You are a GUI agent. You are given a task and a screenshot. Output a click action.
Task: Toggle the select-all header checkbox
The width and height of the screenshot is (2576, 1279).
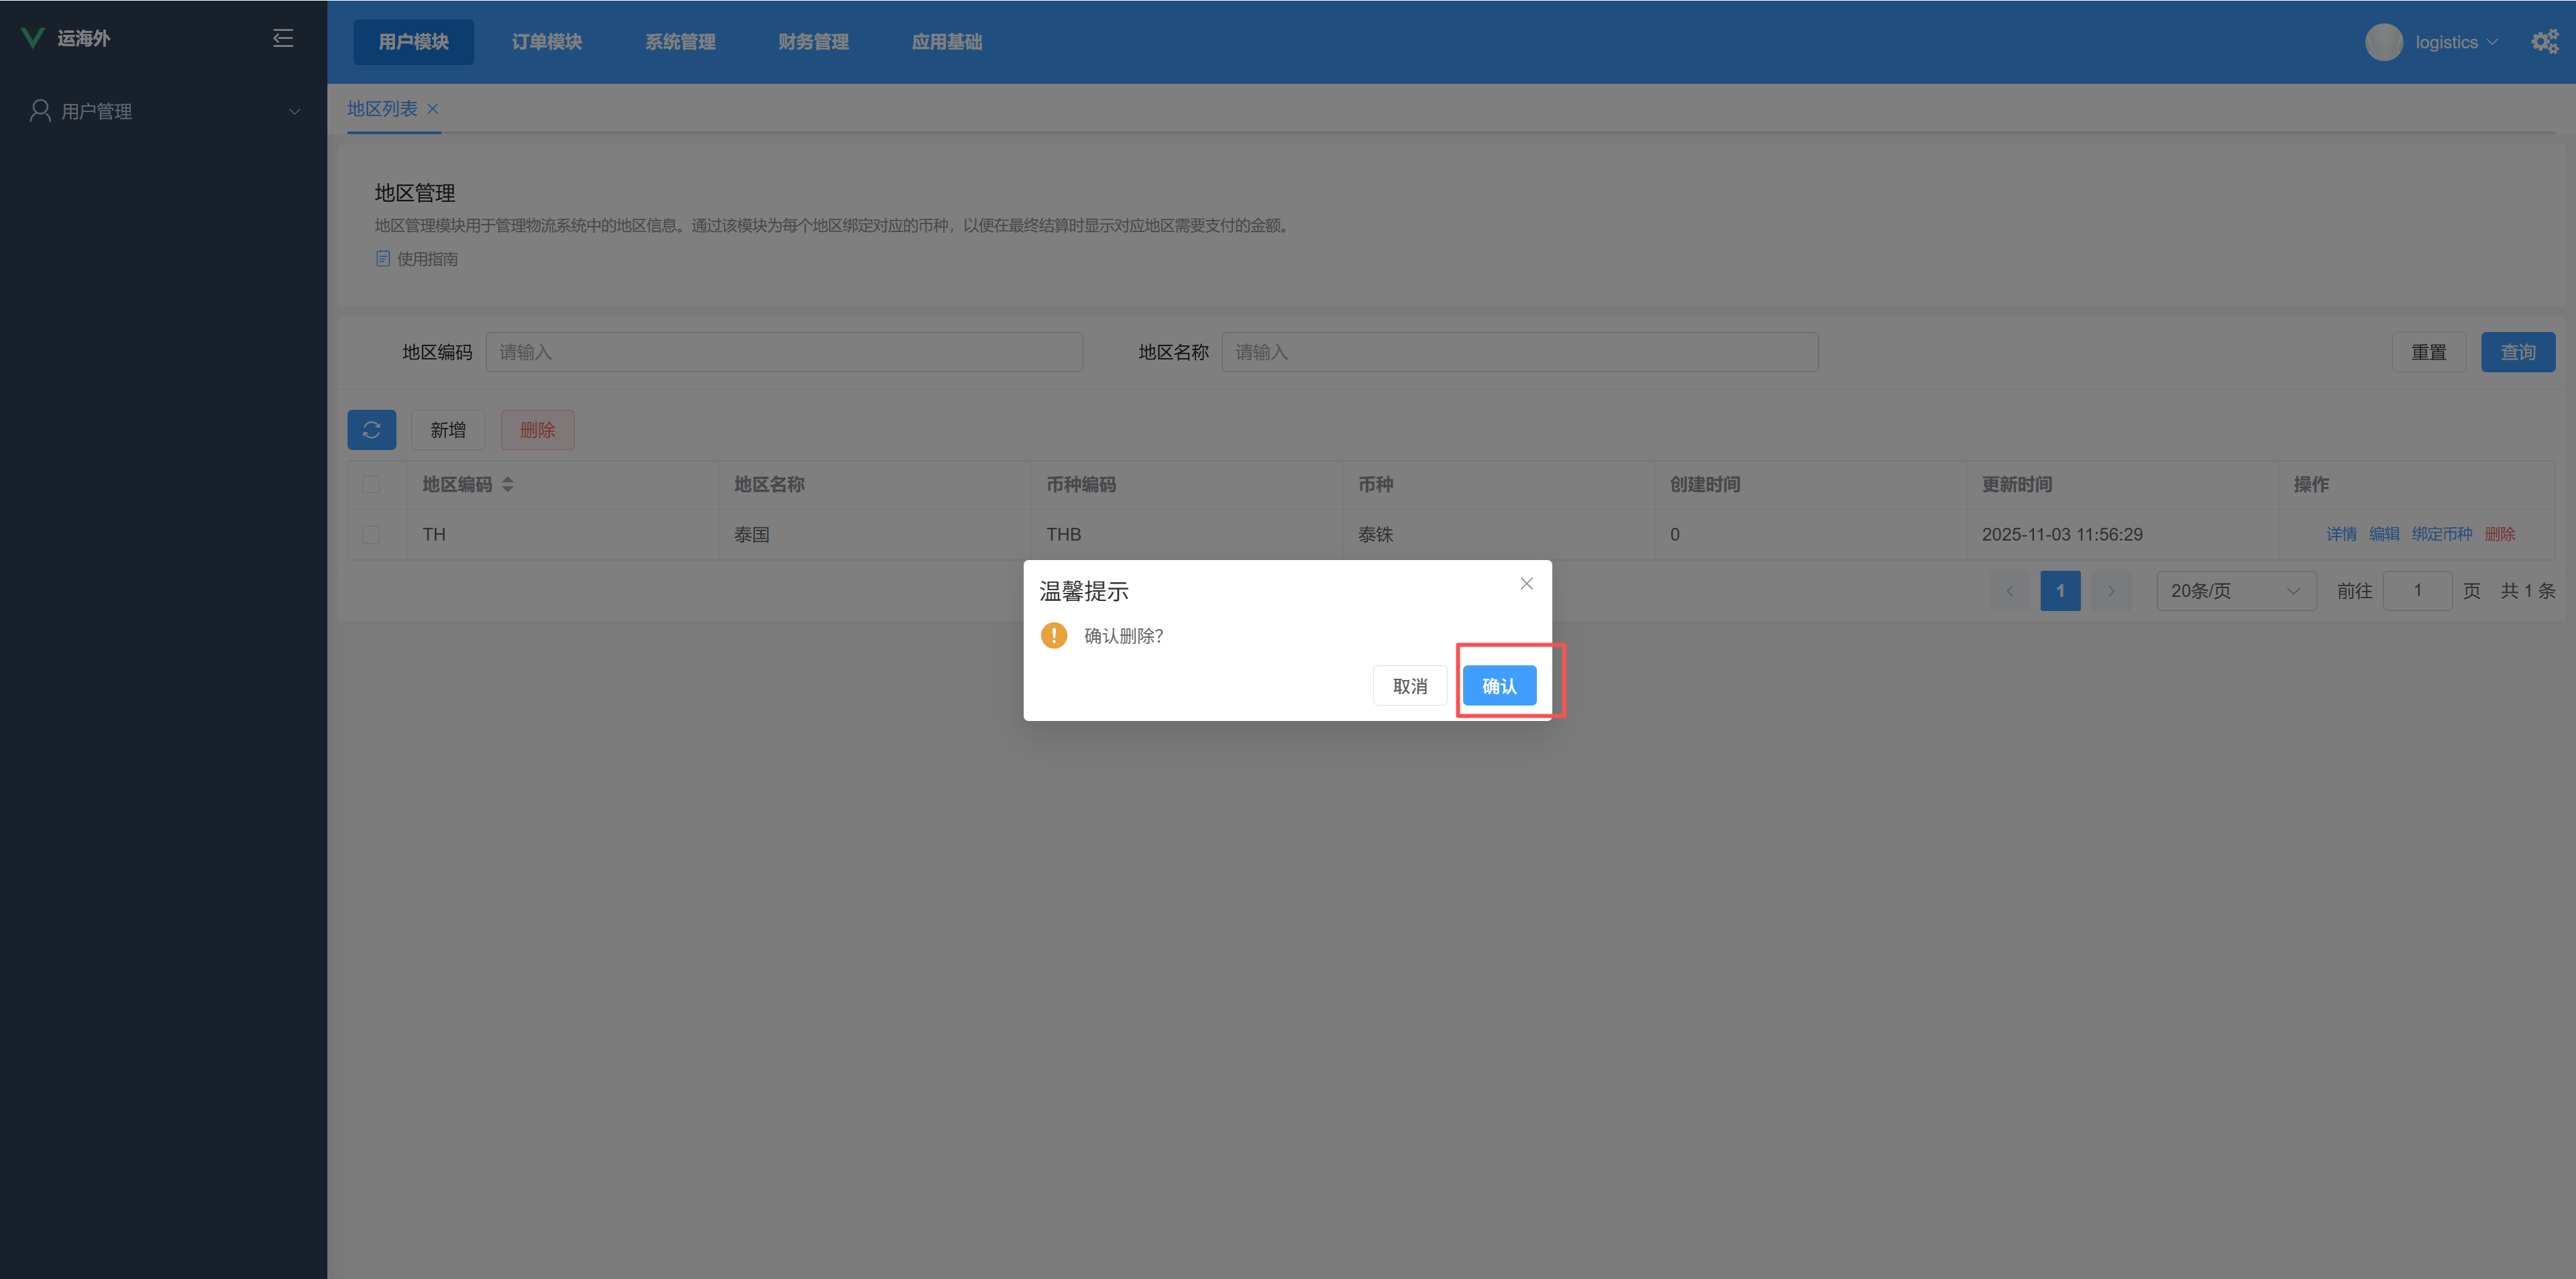371,485
